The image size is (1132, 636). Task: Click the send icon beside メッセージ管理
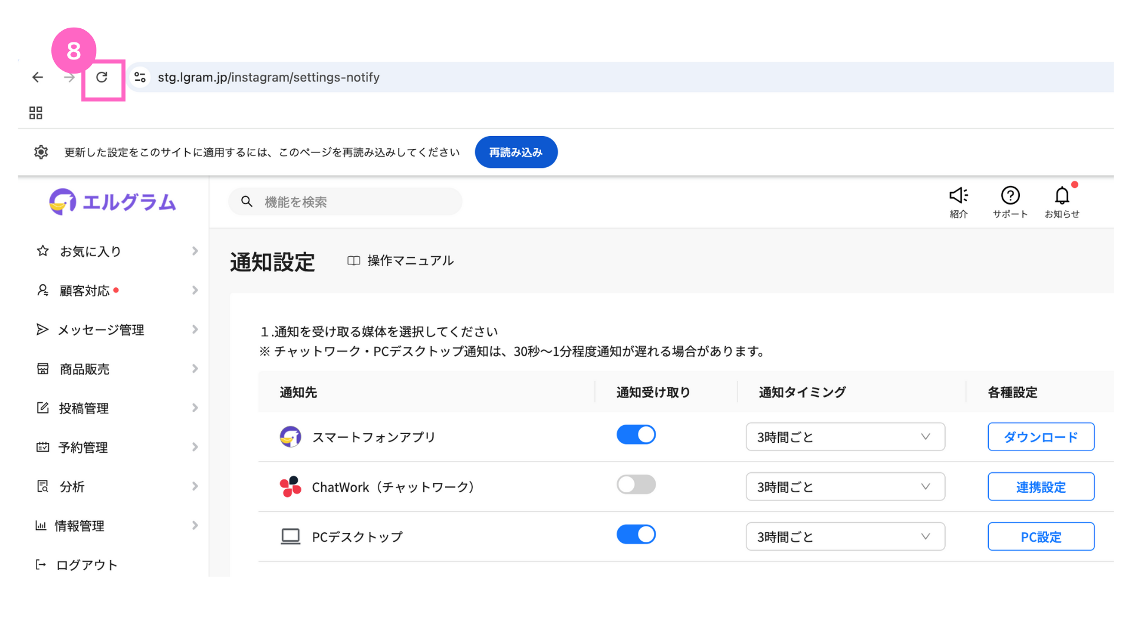coord(42,329)
